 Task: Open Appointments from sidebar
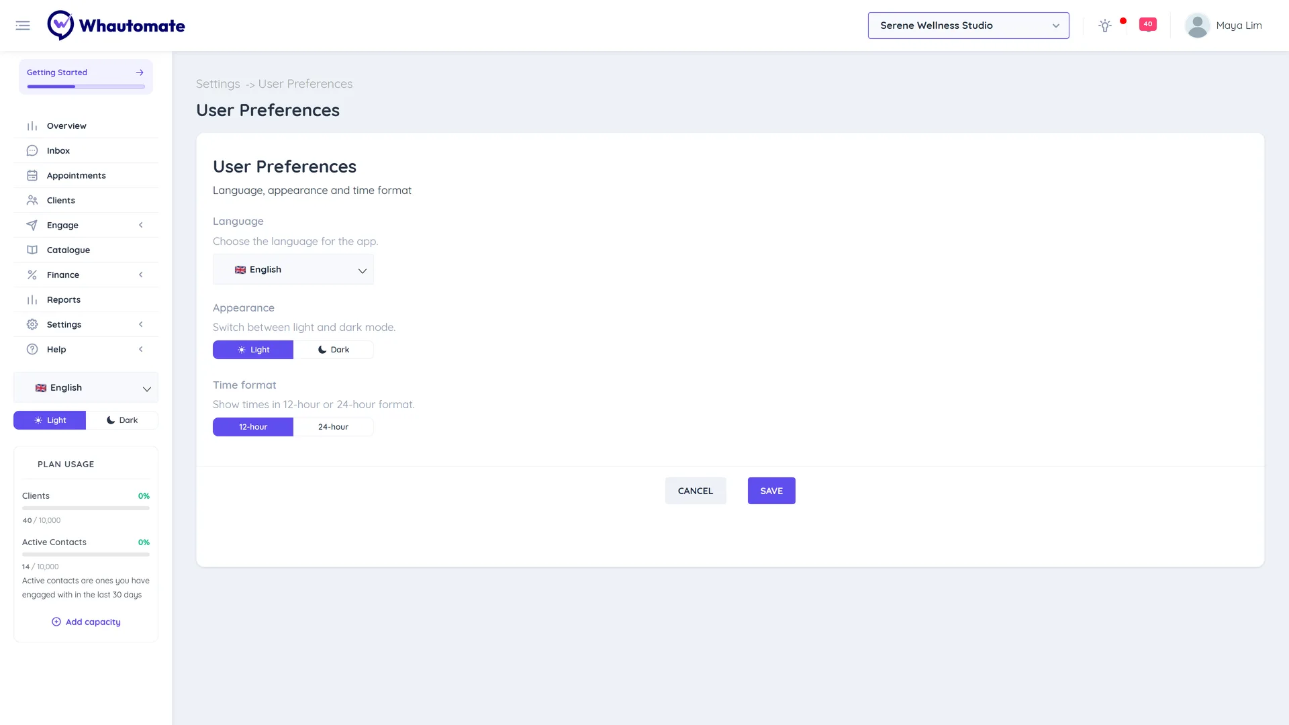[86, 176]
